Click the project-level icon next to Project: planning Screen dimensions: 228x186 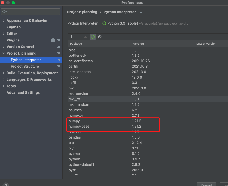(x=59, y=53)
